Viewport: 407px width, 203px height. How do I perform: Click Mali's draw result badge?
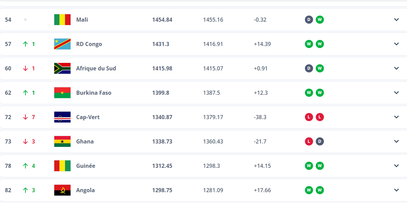point(309,20)
